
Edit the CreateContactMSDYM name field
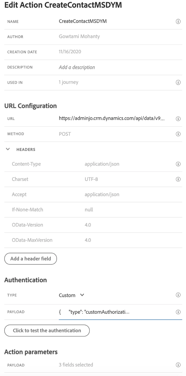tap(83, 21)
